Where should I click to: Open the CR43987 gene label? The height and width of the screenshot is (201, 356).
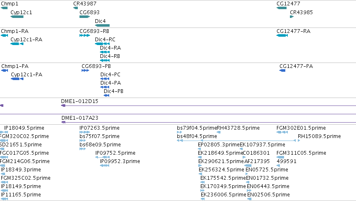point(85,4)
